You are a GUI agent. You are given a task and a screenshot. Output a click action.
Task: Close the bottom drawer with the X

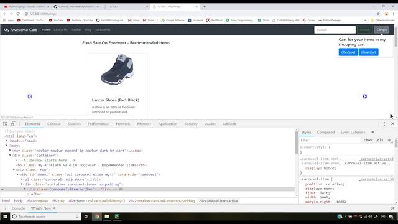click(392, 208)
